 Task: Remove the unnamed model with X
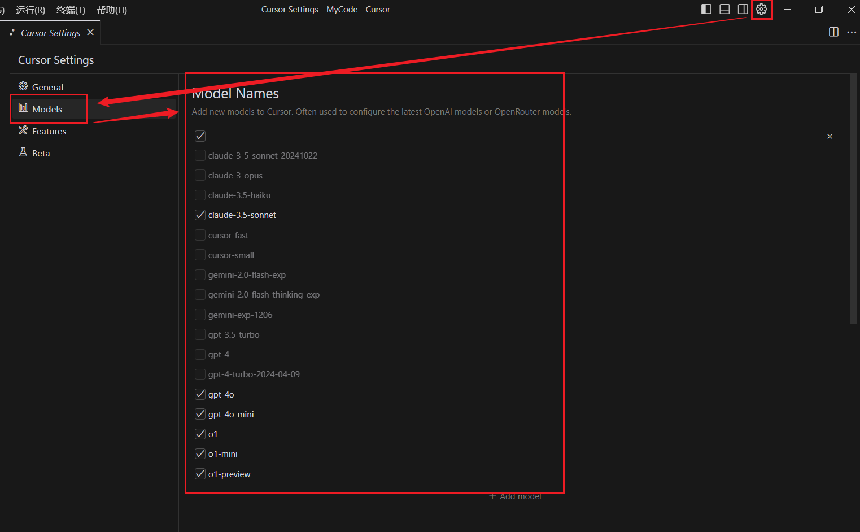[830, 136]
